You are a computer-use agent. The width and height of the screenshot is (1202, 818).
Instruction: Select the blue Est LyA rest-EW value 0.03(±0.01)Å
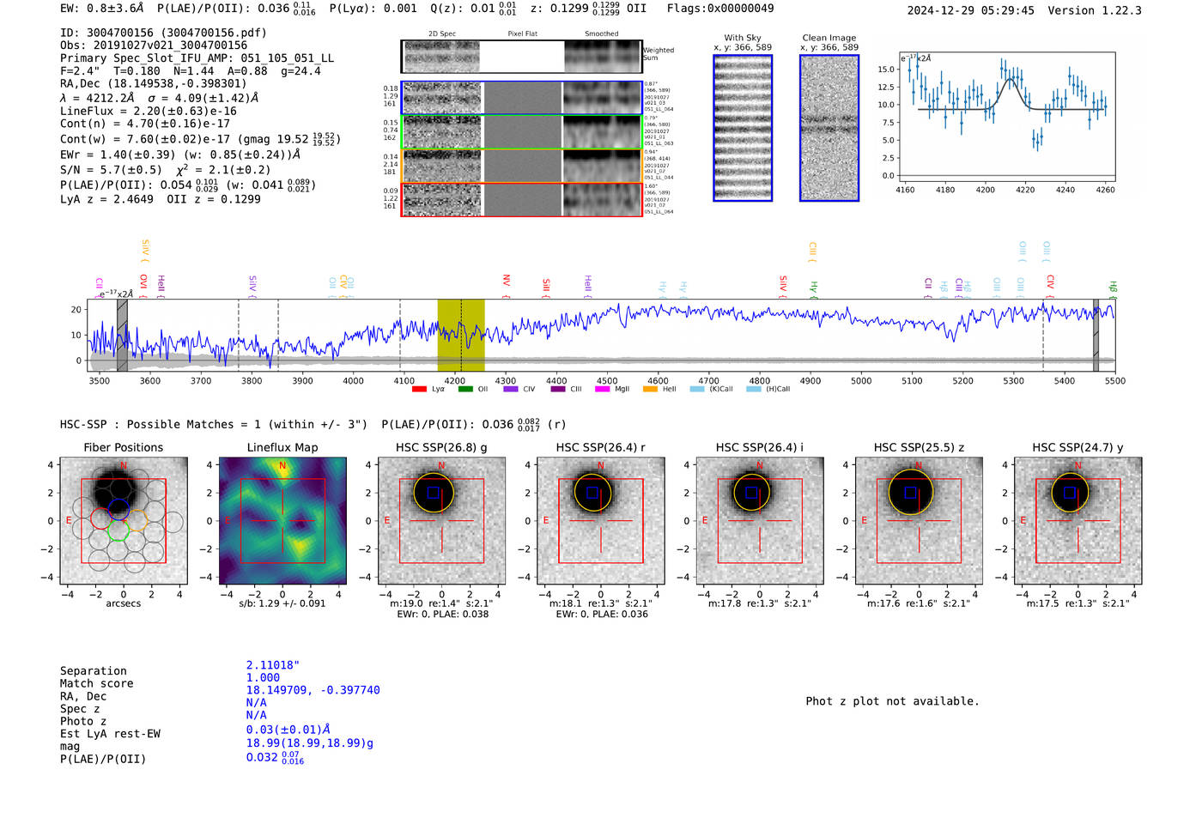pyautogui.click(x=288, y=730)
